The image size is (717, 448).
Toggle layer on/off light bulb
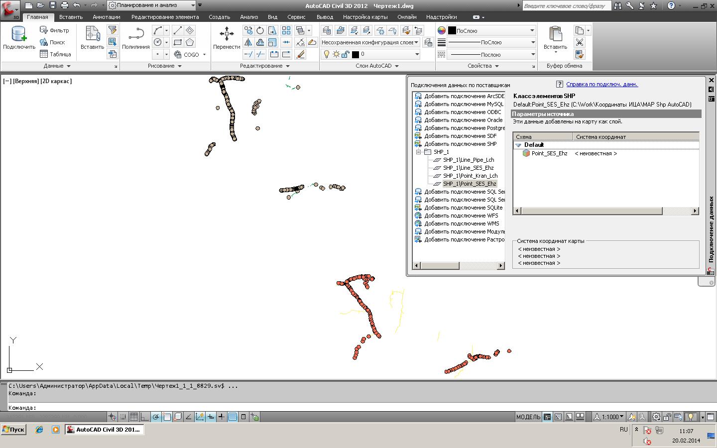click(327, 54)
